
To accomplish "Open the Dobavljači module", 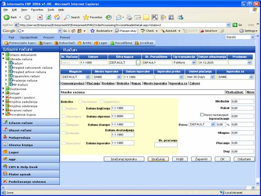I will coord(64,43).
